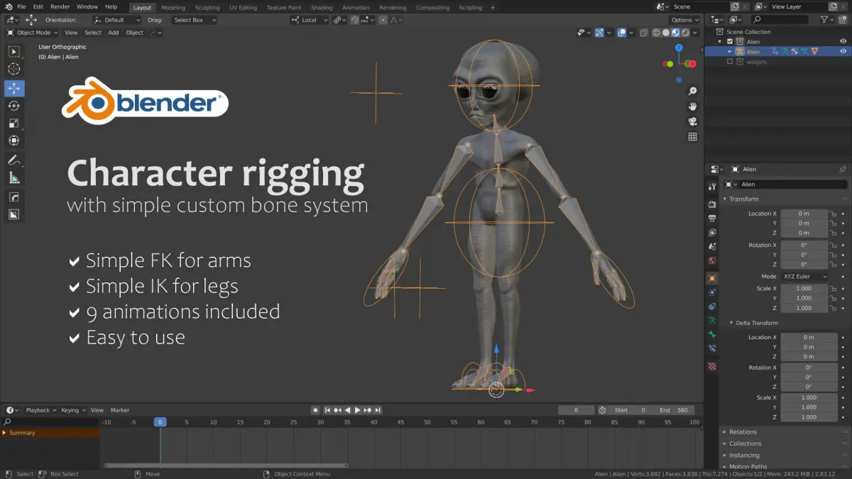Switch to wireframe viewport shading

click(656, 33)
